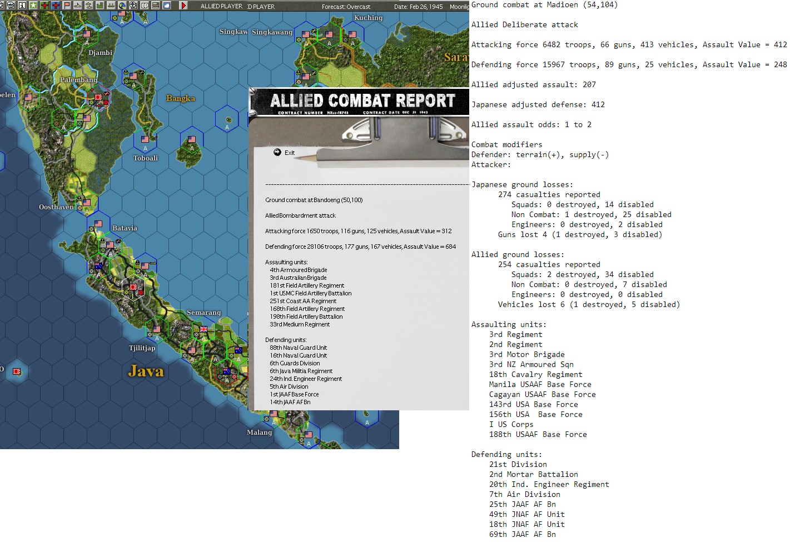Select the green factory industry icon

[x=100, y=6]
